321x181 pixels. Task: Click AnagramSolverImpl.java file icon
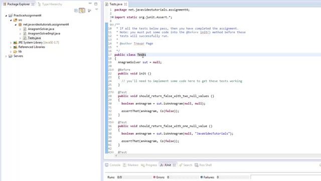click(x=25, y=34)
